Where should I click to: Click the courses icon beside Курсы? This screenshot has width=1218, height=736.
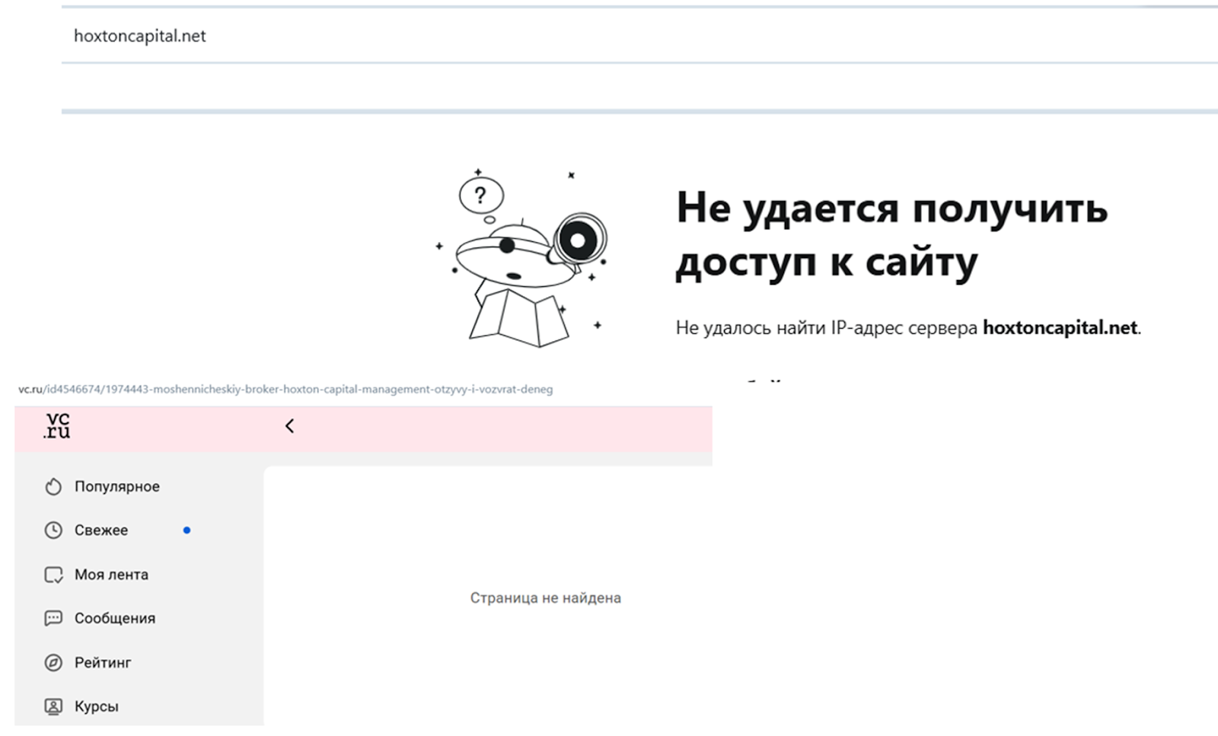click(x=53, y=706)
